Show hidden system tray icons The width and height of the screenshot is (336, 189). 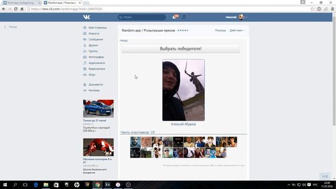pos(289,185)
